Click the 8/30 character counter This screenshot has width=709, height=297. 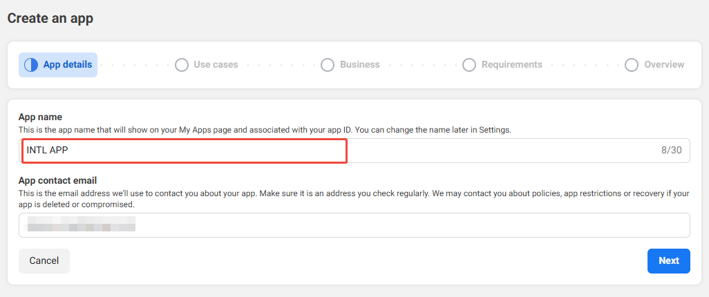pyautogui.click(x=672, y=151)
